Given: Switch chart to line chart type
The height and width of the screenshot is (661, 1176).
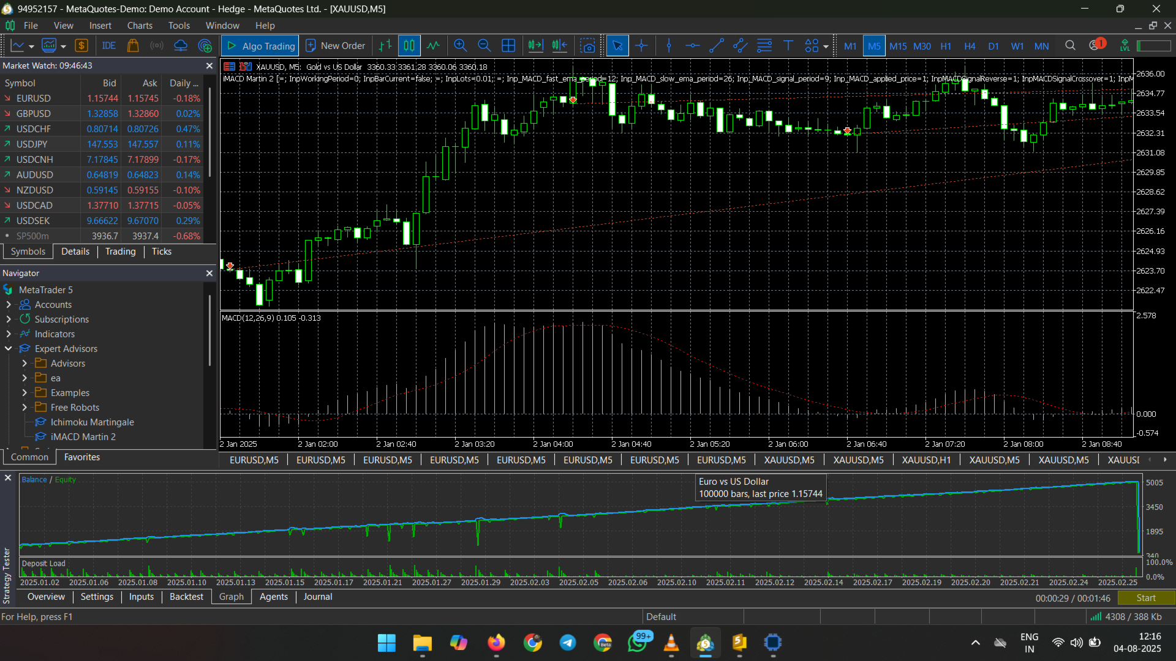Looking at the screenshot, I should click(433, 46).
